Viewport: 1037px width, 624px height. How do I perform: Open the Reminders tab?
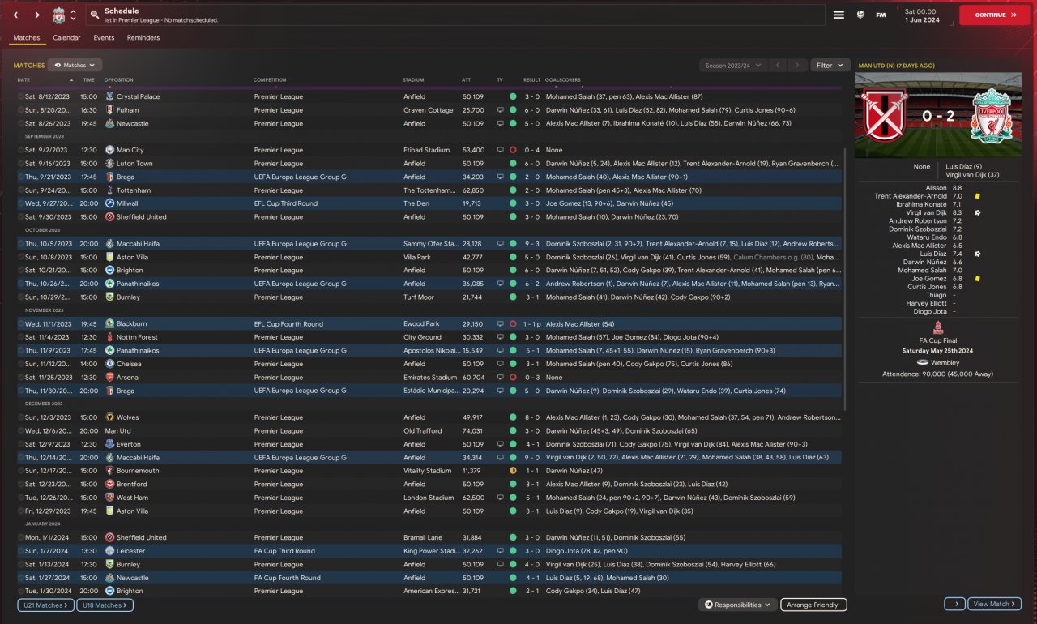point(143,37)
